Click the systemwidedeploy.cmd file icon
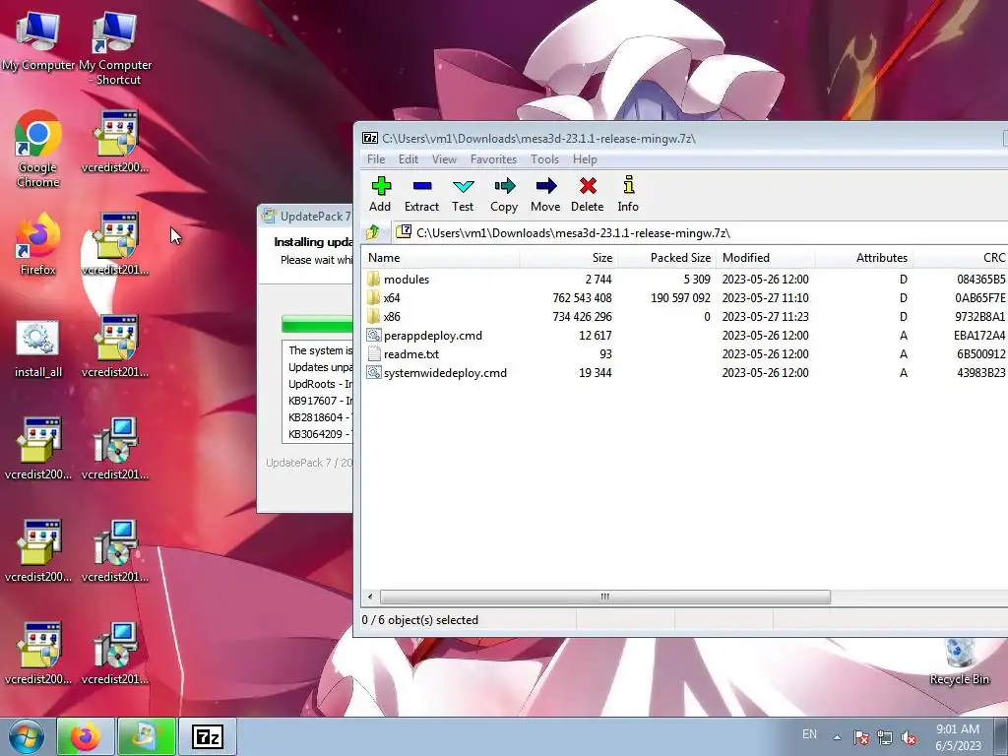Screen dimensions: 1008x756 [x=373, y=372]
